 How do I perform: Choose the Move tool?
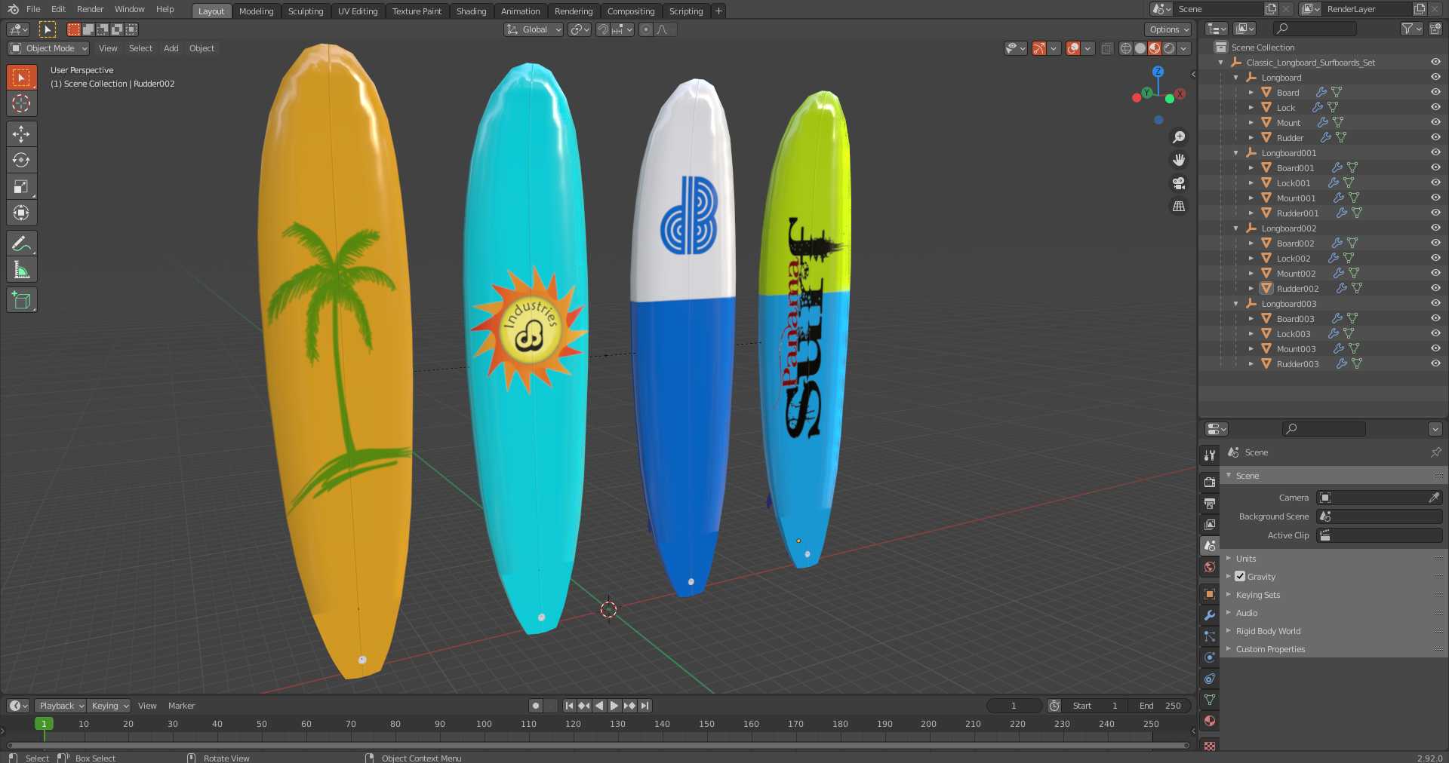(x=21, y=134)
